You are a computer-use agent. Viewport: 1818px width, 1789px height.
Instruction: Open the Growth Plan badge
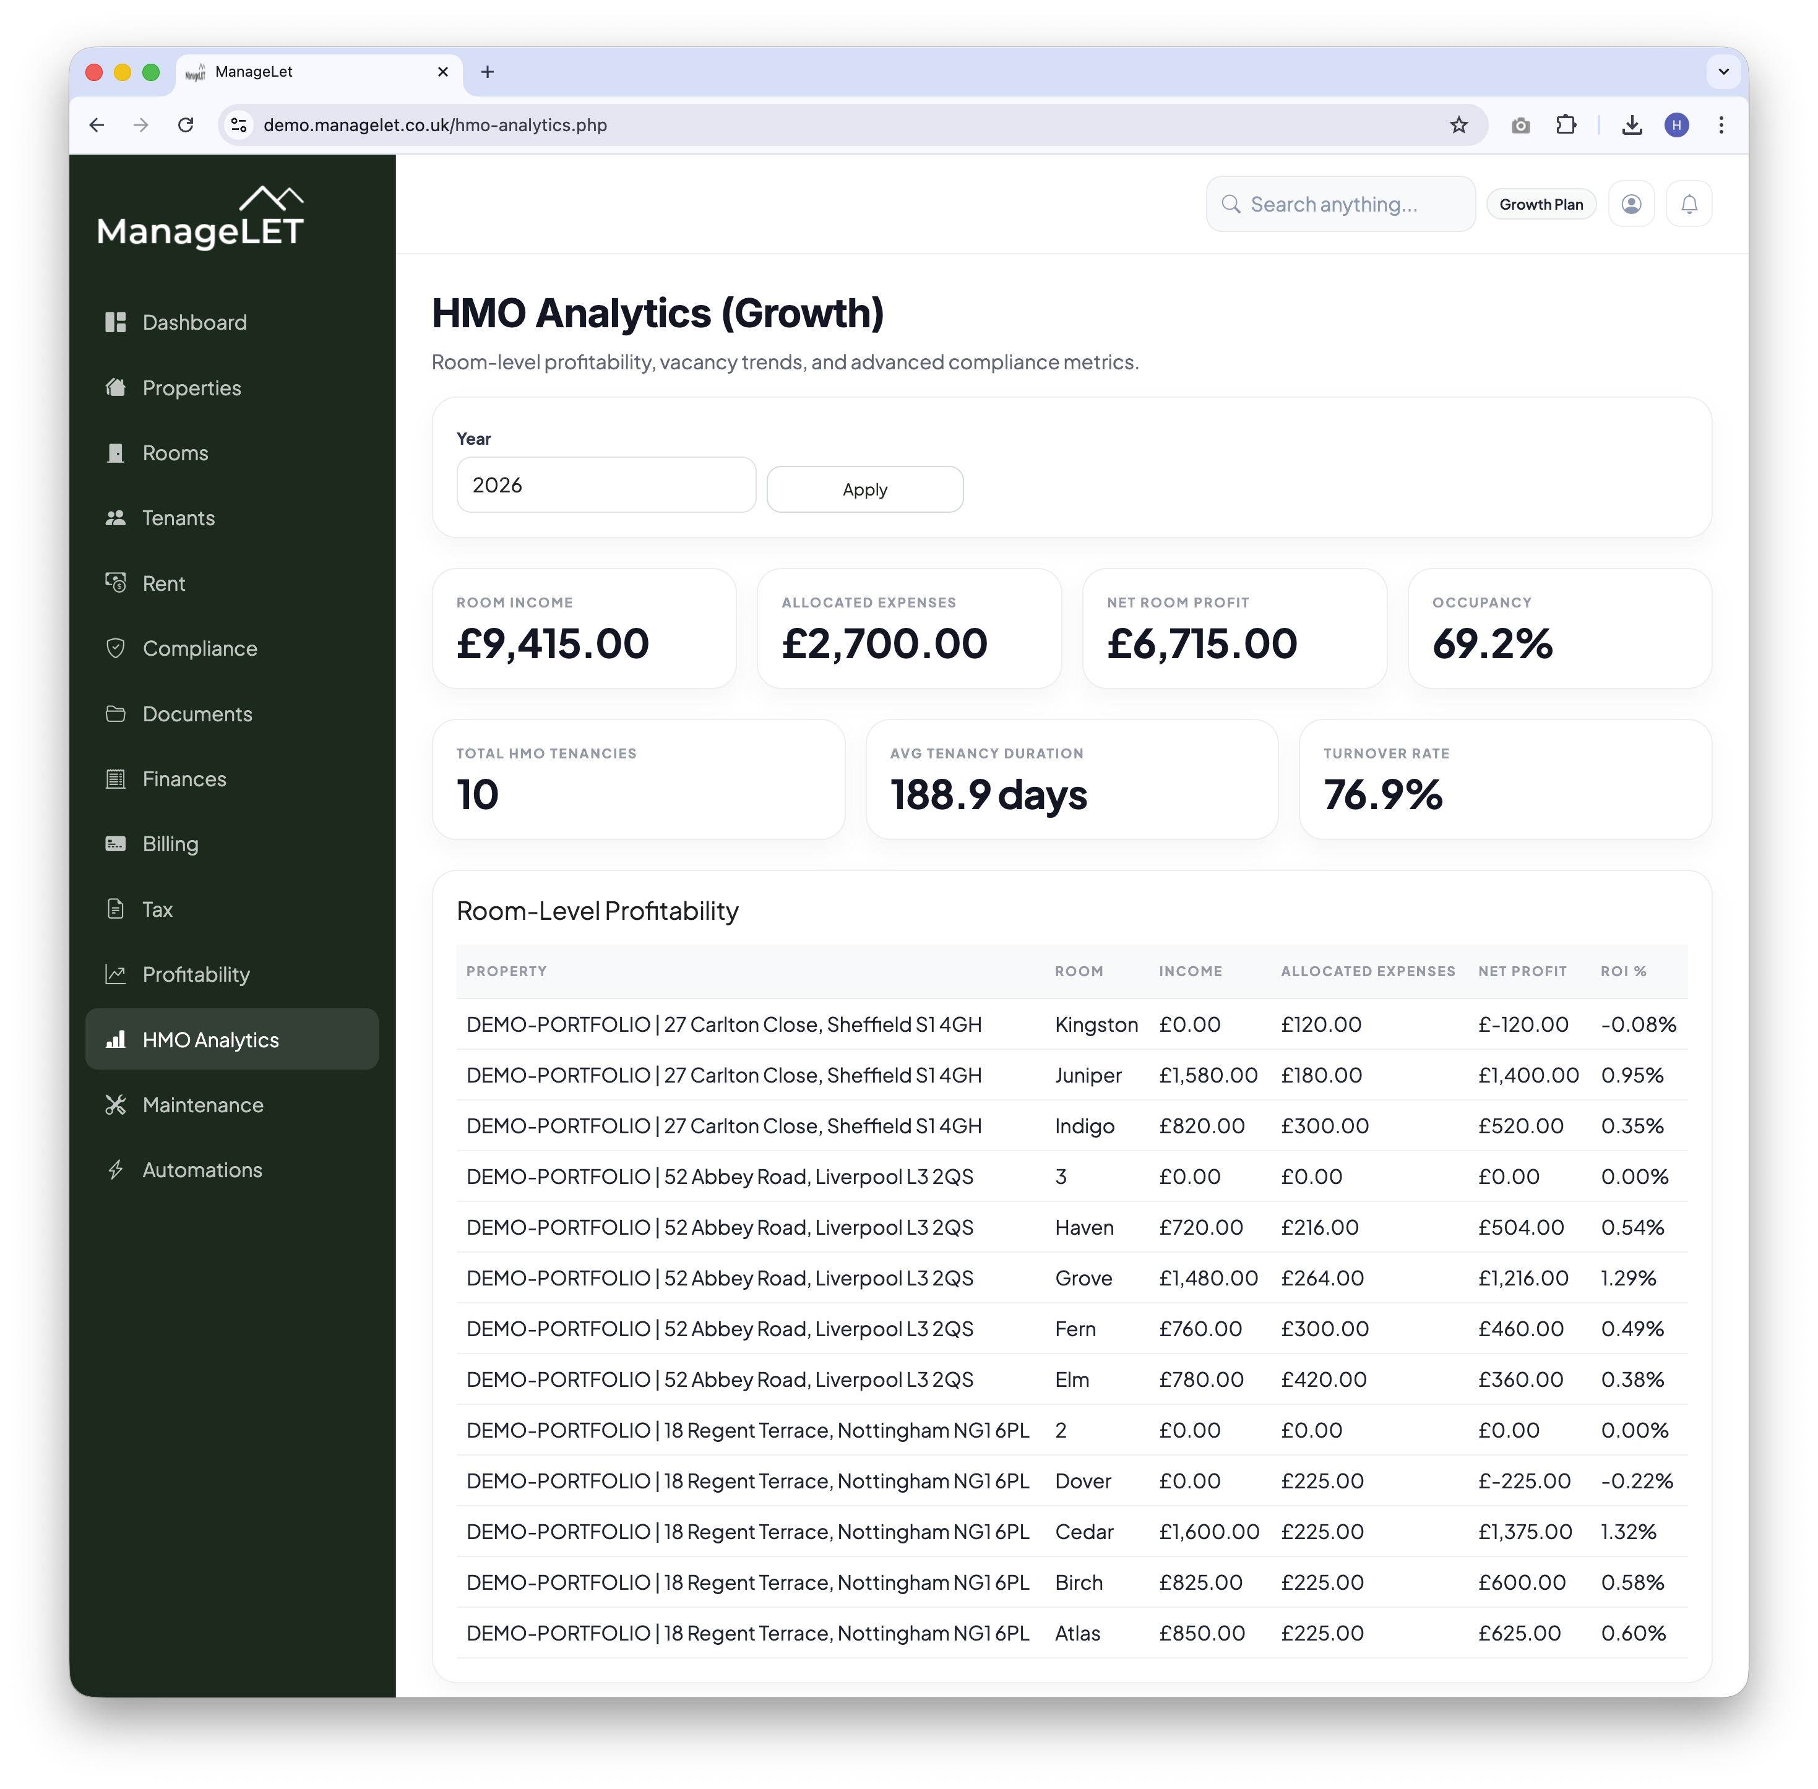coord(1541,204)
